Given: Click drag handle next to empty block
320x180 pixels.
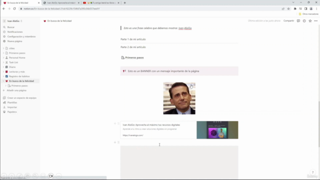Looking at the screenshot, I should tap(118, 142).
